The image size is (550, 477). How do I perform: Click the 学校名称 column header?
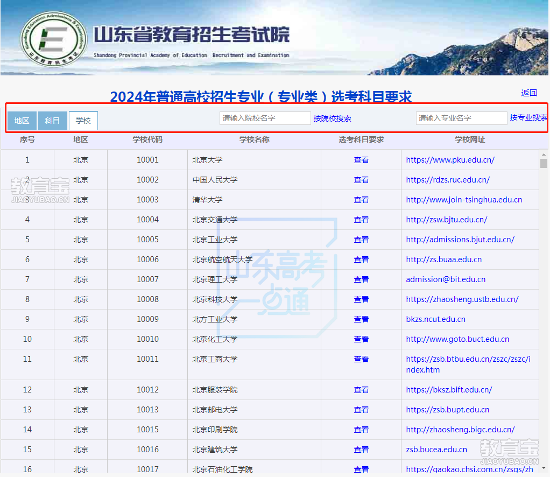255,139
